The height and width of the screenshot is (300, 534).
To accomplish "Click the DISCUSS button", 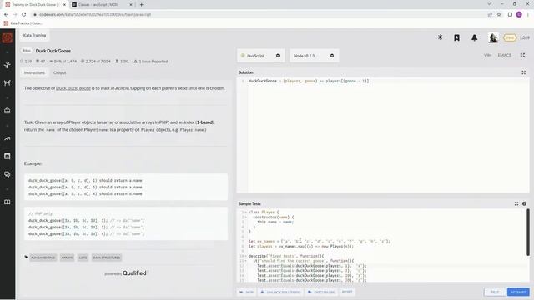I will click(x=321, y=292).
